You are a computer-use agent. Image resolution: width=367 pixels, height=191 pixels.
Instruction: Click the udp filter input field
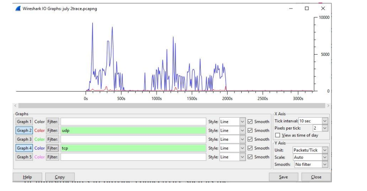click(133, 130)
